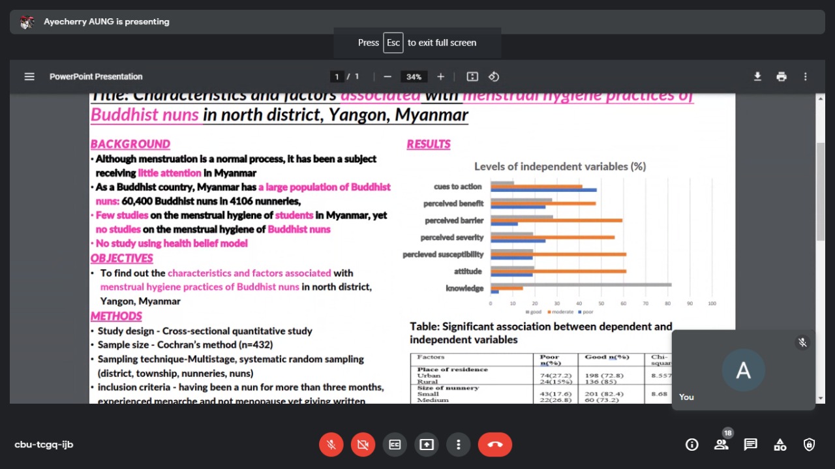Open more actions in PDF toolbar

805,76
